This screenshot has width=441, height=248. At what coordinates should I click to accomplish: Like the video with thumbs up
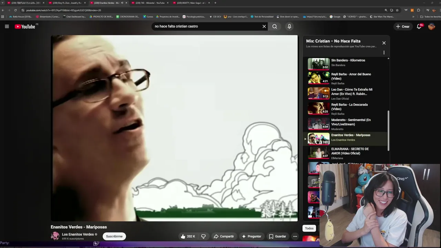(188, 236)
